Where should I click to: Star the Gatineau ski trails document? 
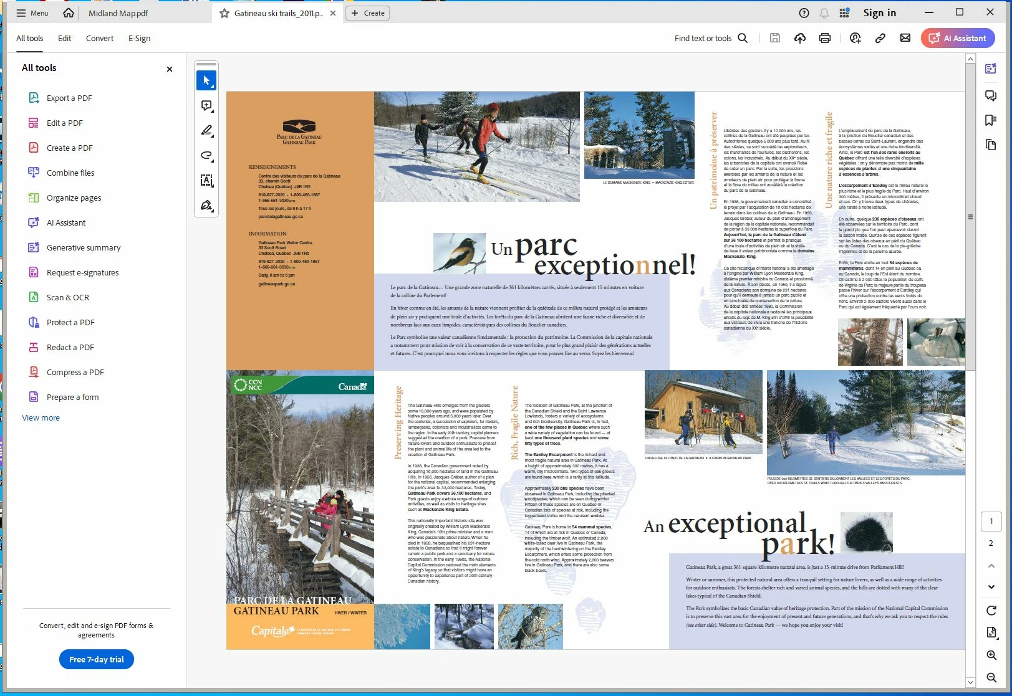(x=224, y=13)
